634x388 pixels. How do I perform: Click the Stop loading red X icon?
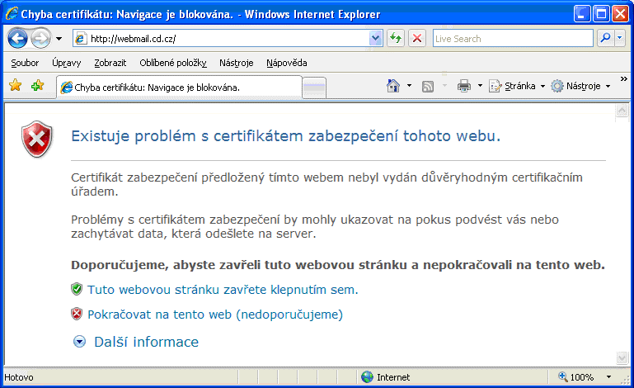[x=417, y=38]
